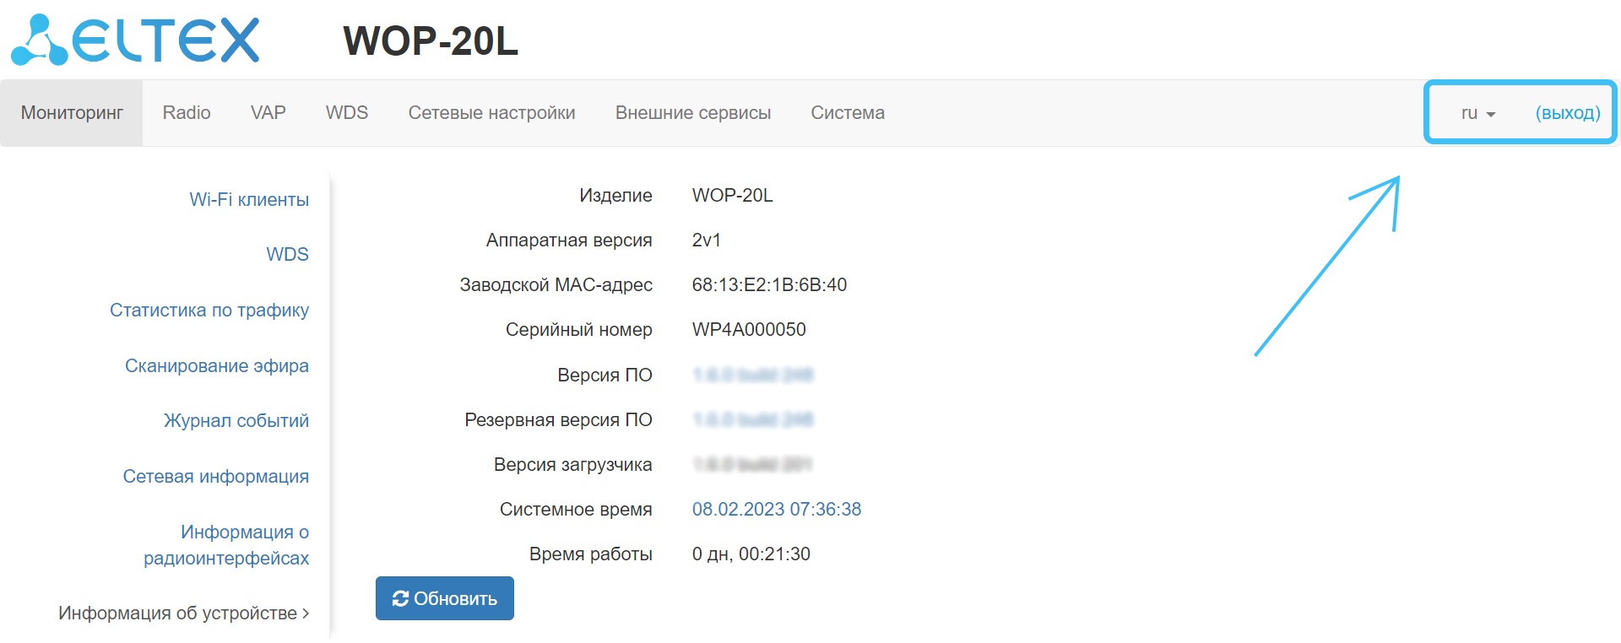This screenshot has width=1621, height=643.
Task: Click the Аппаратная версия label
Action: [569, 240]
